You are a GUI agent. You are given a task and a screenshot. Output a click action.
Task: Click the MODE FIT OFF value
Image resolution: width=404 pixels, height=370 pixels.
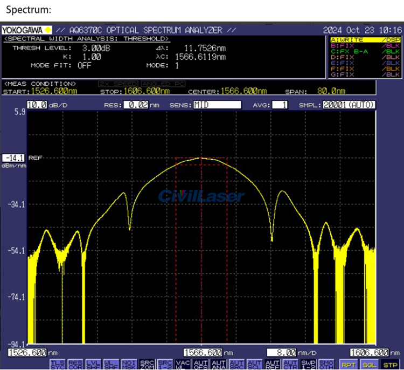[x=84, y=65]
